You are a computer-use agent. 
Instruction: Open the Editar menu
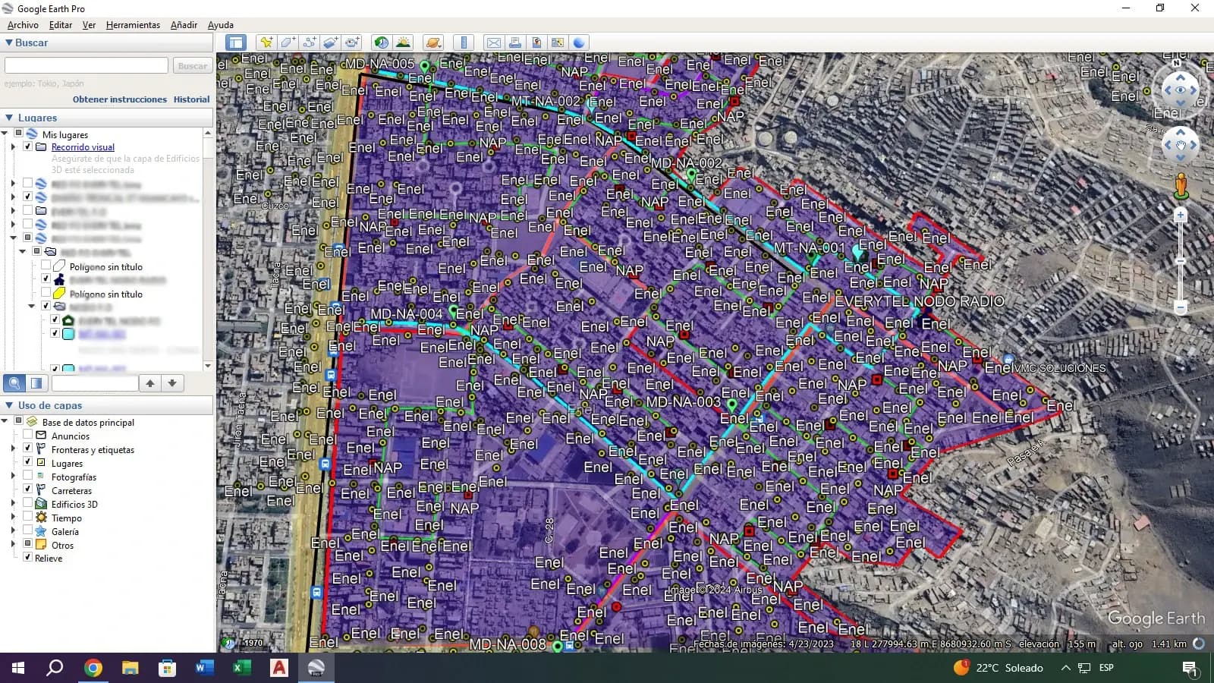click(x=61, y=25)
